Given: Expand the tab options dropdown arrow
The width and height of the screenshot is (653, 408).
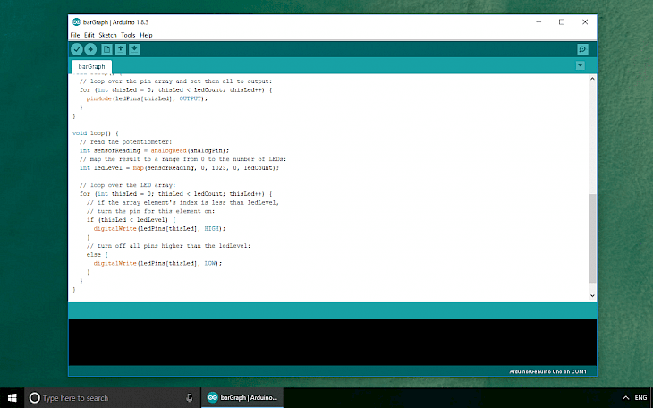Looking at the screenshot, I should [581, 65].
